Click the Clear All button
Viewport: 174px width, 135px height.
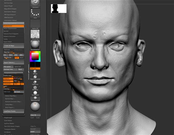(x=35, y=115)
